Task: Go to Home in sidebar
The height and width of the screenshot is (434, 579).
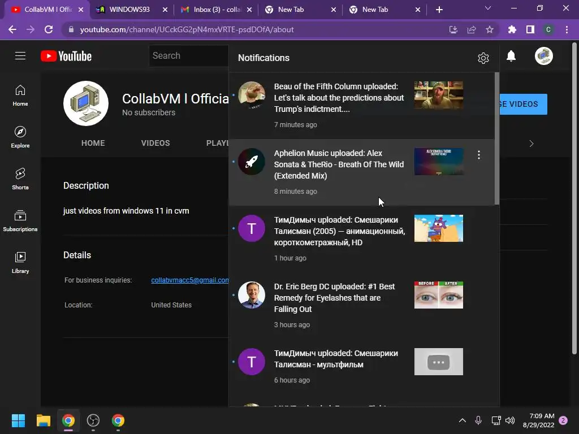Action: pos(20,96)
